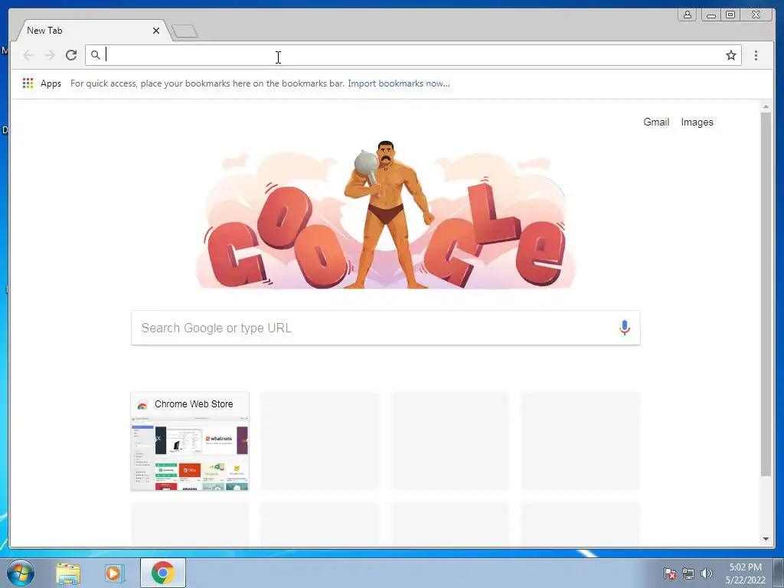Start voice search with the microphone icon
Screen dimensions: 784x588
(x=624, y=328)
